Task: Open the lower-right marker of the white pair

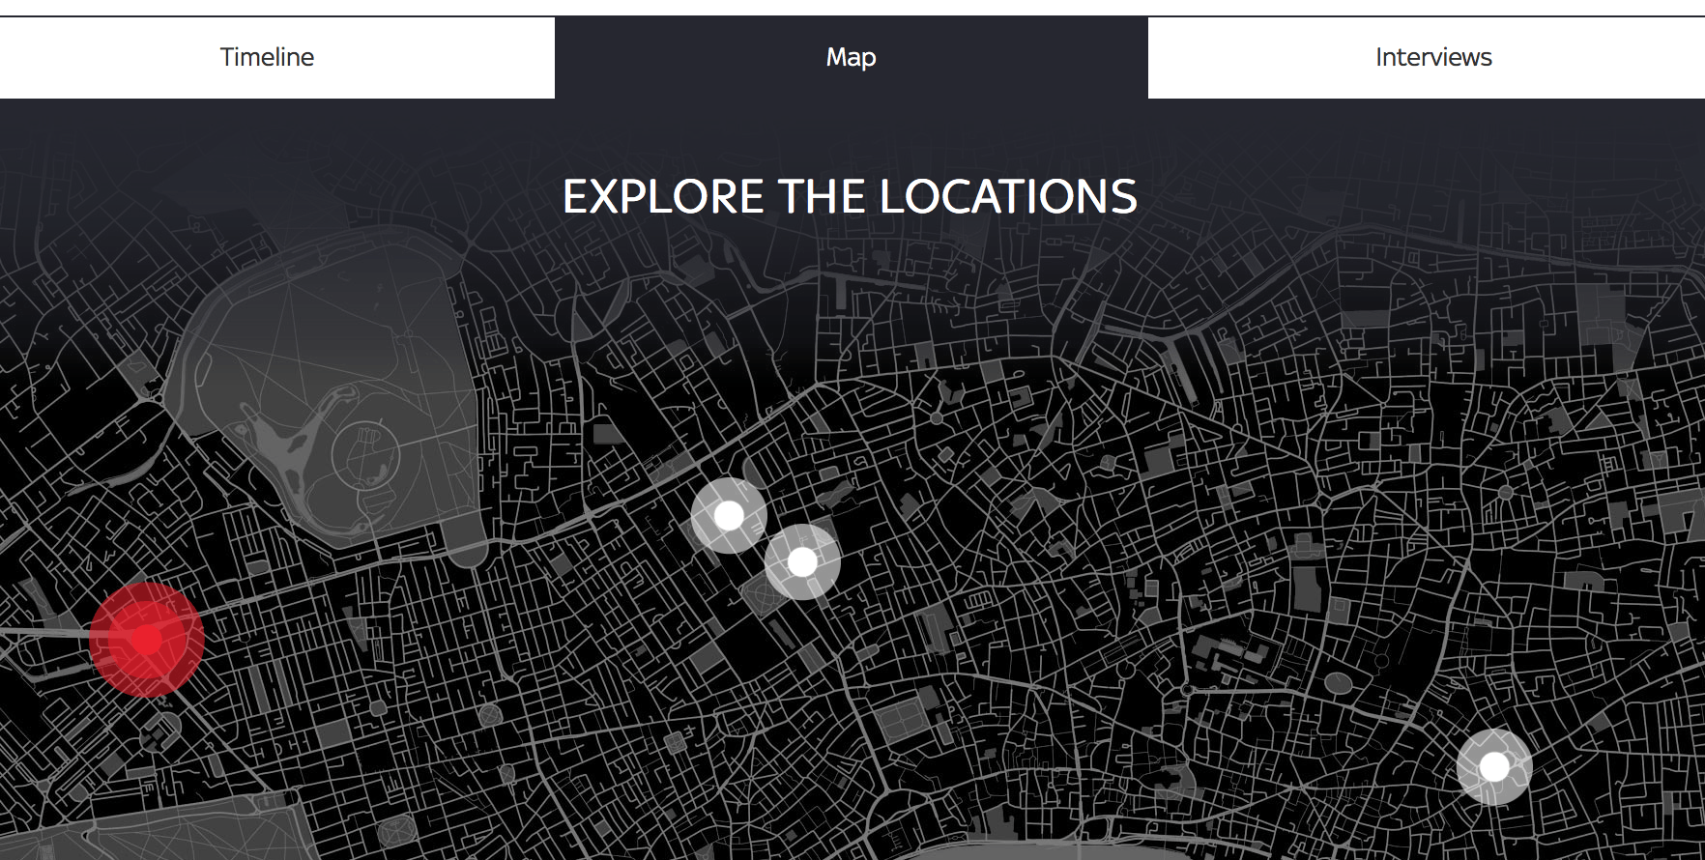Action: click(802, 561)
